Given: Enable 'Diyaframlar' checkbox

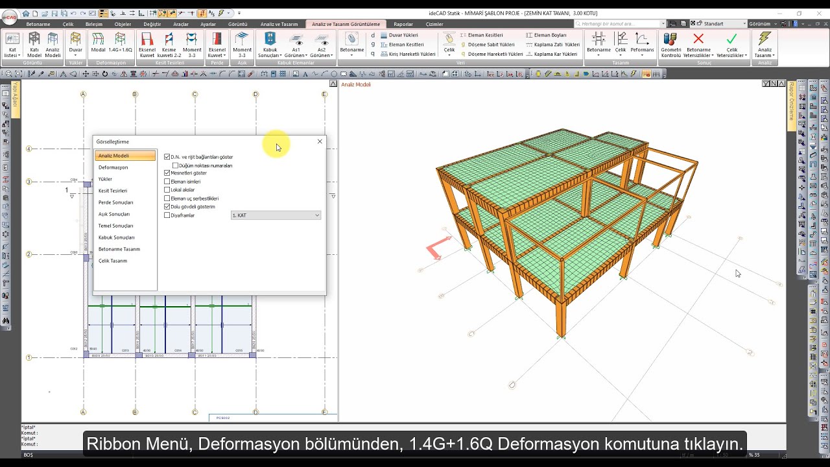Looking at the screenshot, I should coord(167,215).
